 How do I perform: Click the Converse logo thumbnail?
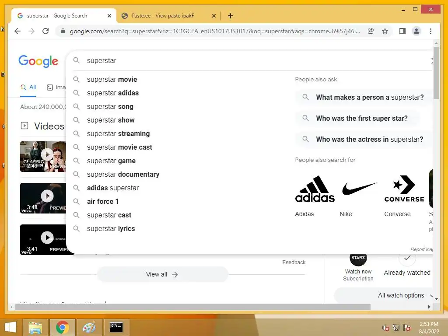pos(404,189)
